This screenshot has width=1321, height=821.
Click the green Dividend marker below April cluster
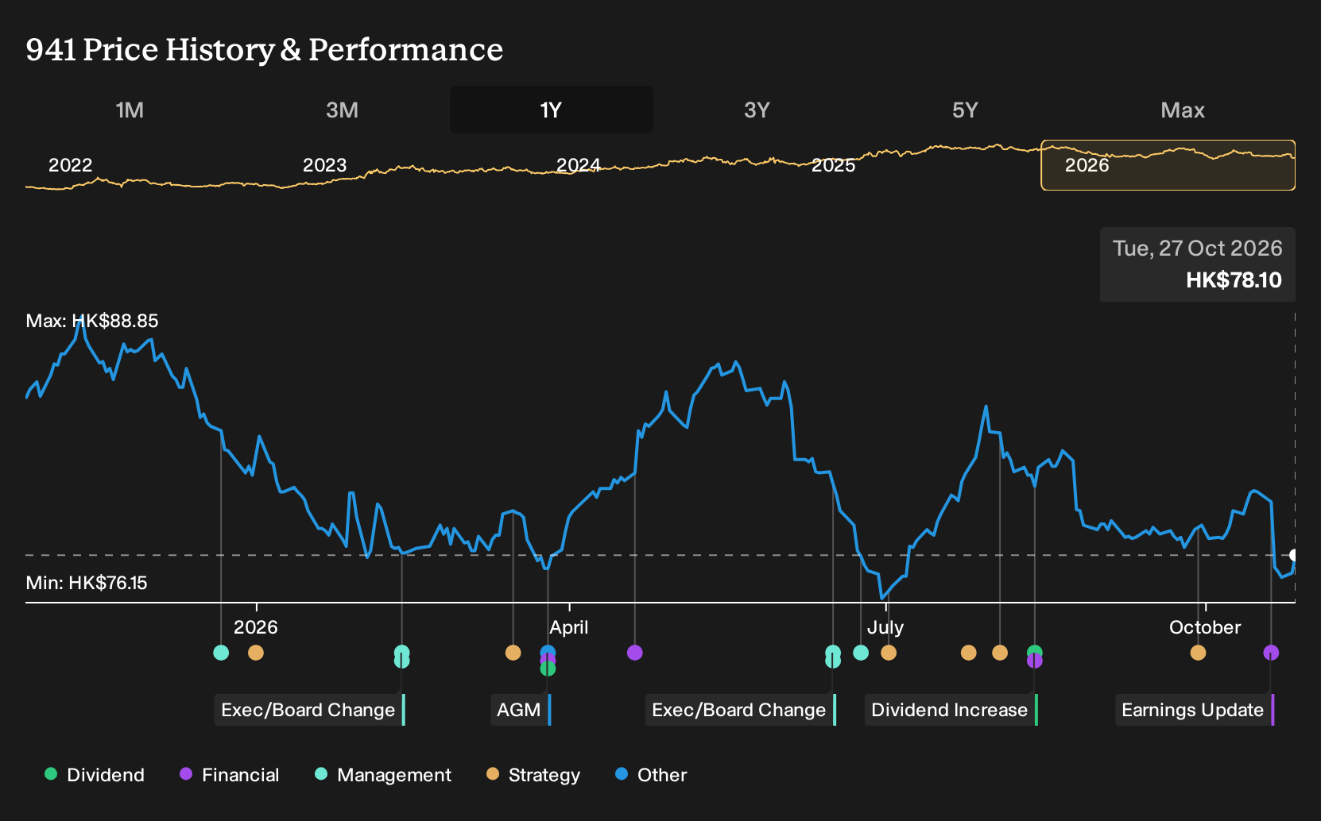548,669
